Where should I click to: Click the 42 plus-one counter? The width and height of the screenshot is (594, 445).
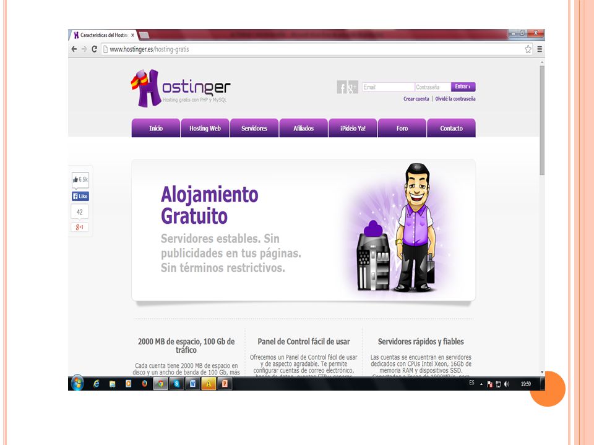click(x=80, y=212)
